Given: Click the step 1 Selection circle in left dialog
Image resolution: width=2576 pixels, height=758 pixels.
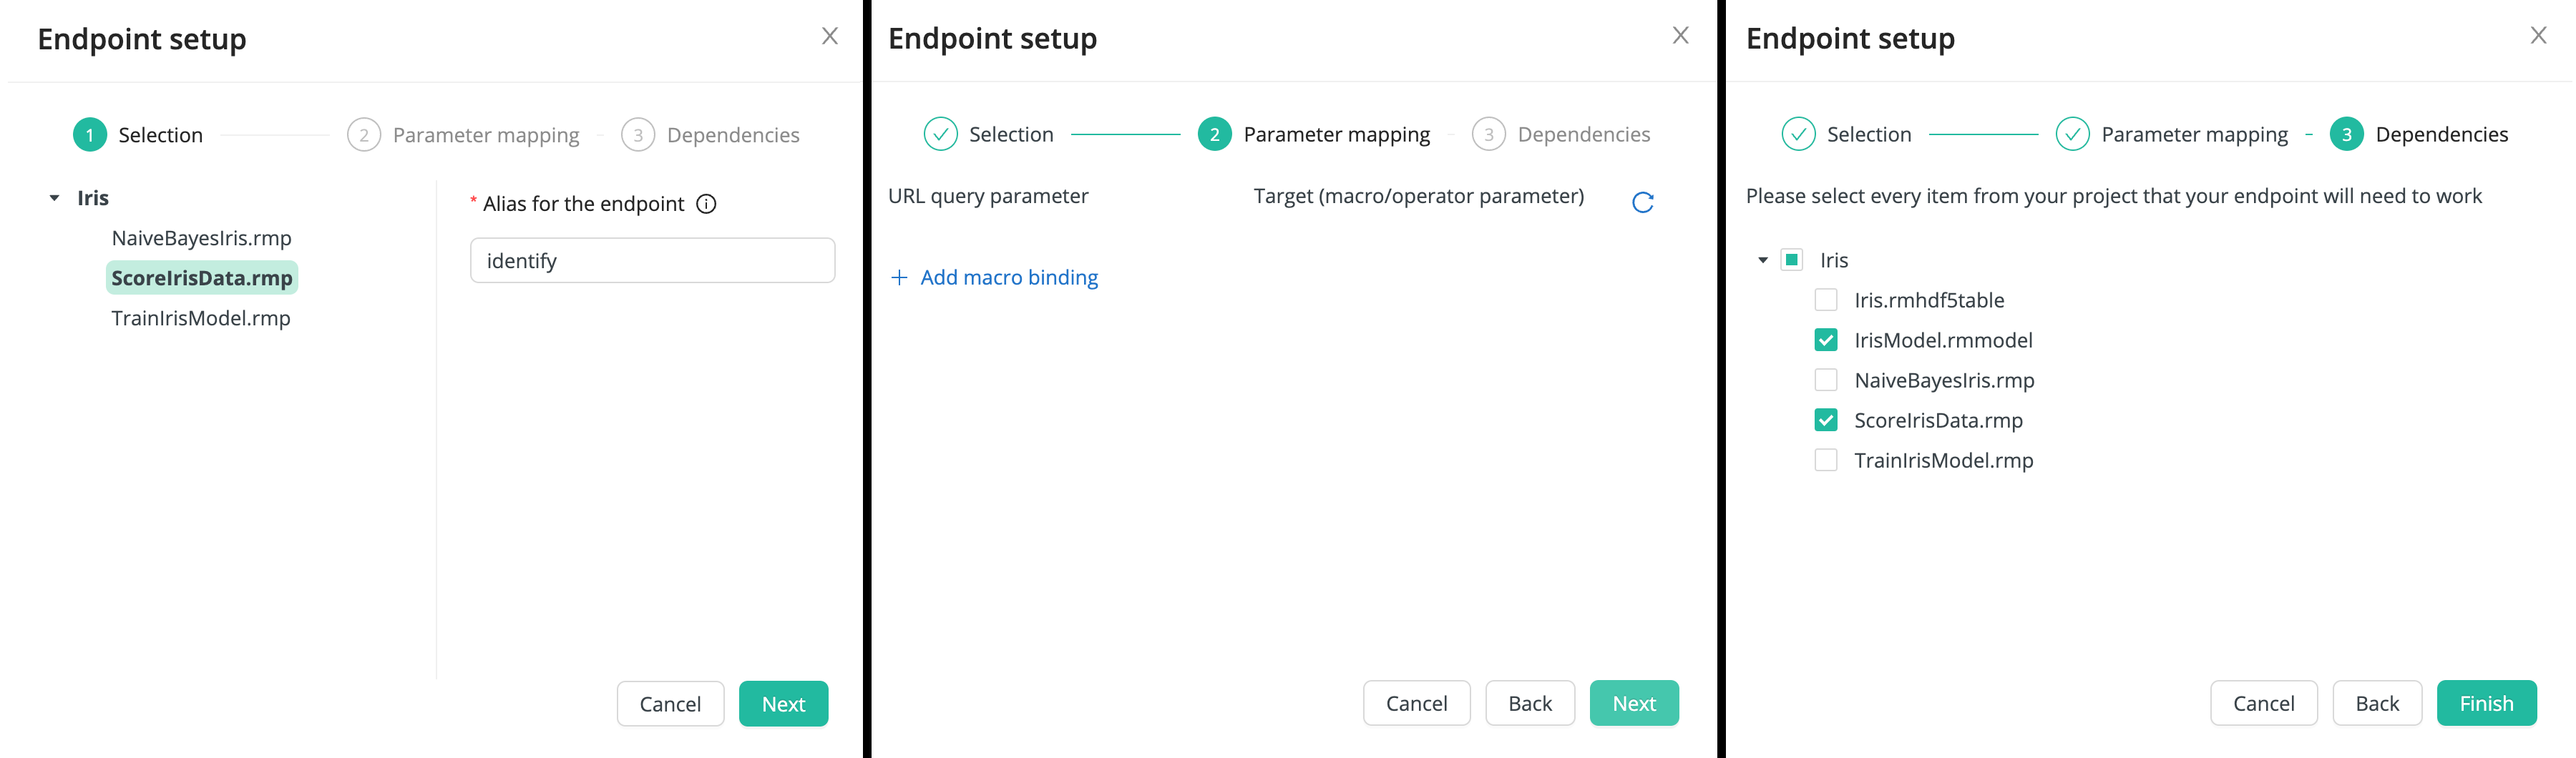Looking at the screenshot, I should tap(89, 133).
